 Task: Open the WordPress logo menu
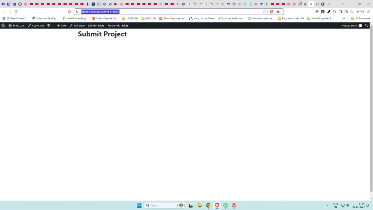coord(3,25)
